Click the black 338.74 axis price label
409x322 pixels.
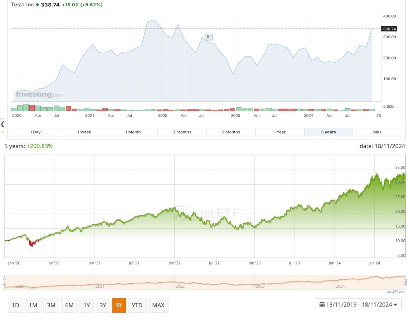click(x=389, y=29)
